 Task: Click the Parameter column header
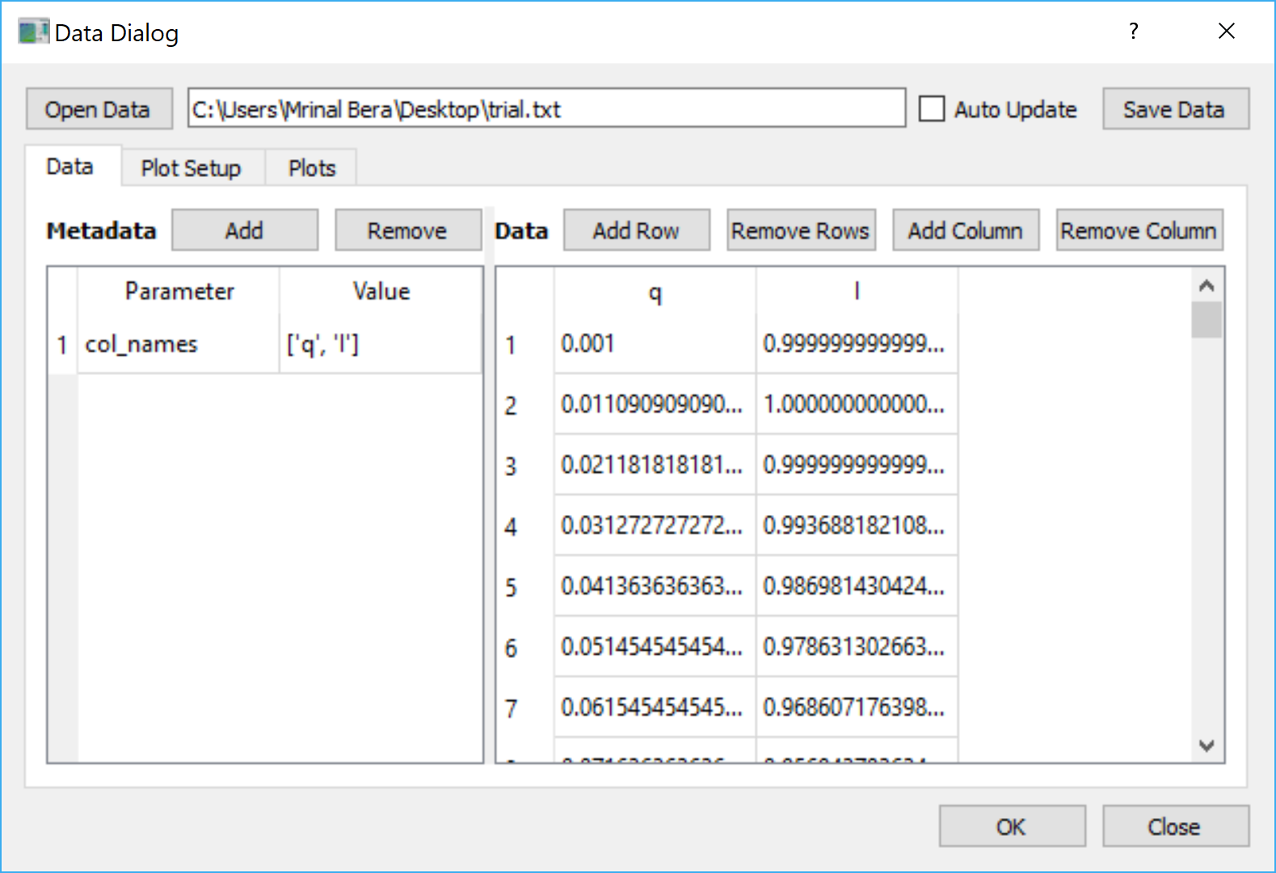179,291
